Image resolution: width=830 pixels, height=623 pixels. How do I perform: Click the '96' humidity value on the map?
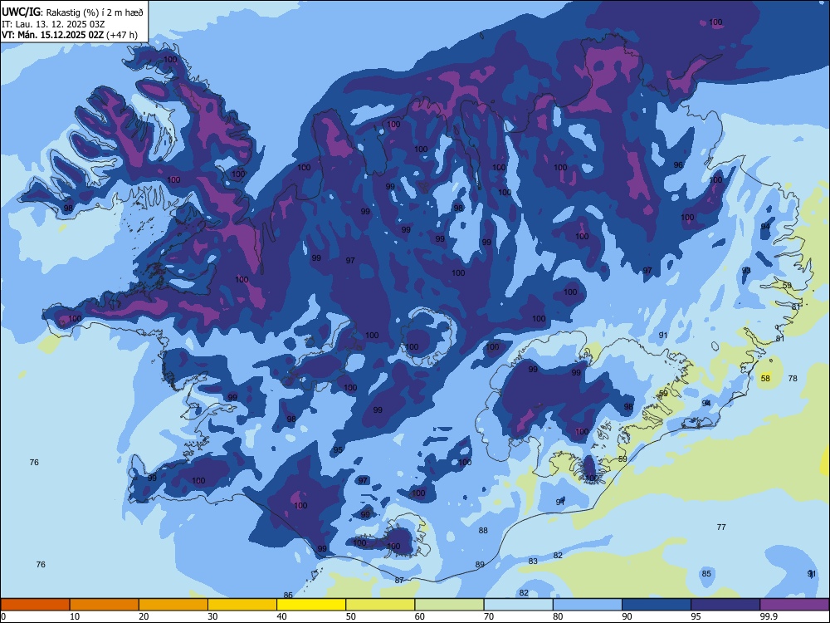click(678, 165)
